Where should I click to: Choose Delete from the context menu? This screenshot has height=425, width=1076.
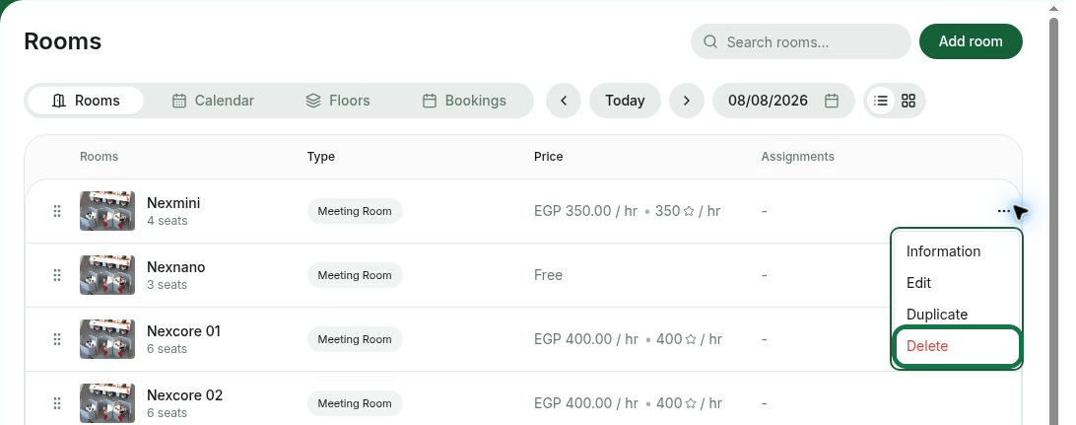pyautogui.click(x=957, y=346)
